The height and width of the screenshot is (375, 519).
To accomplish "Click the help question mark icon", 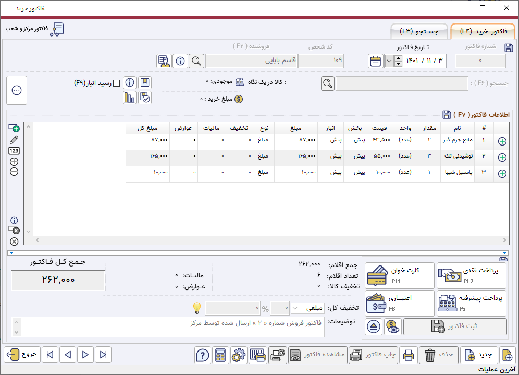I will (x=202, y=355).
